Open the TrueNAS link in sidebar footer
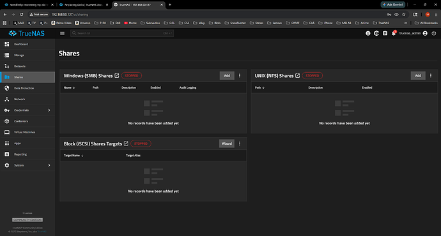Screen dimensions: 441x236 (42, 232)
